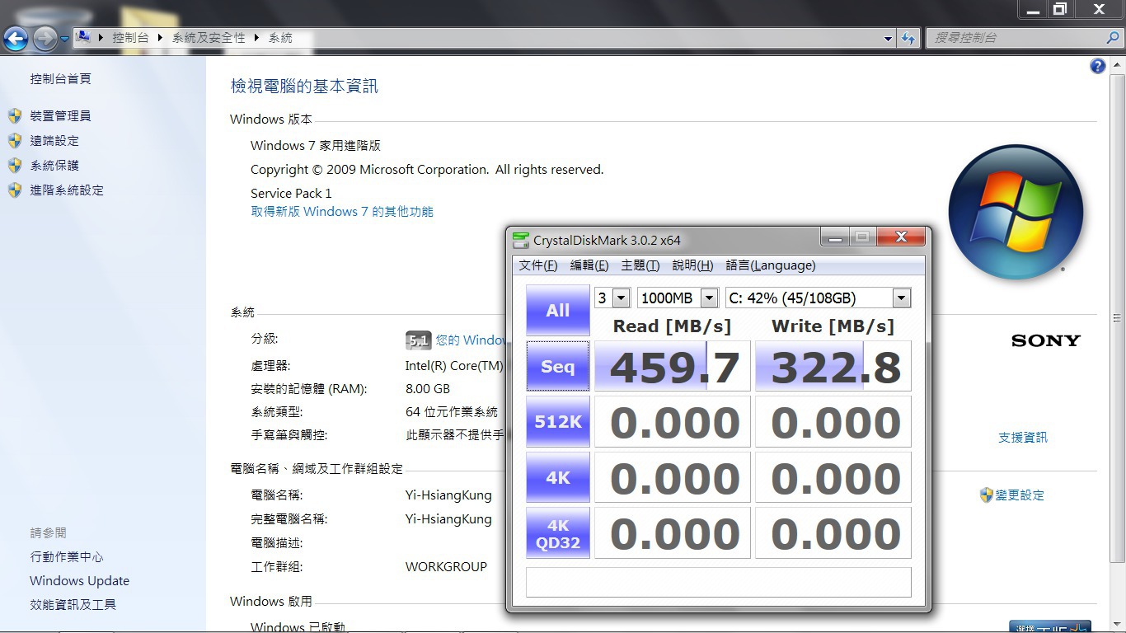Click the 4K QD32 benchmark button
The width and height of the screenshot is (1126, 633).
pos(558,533)
